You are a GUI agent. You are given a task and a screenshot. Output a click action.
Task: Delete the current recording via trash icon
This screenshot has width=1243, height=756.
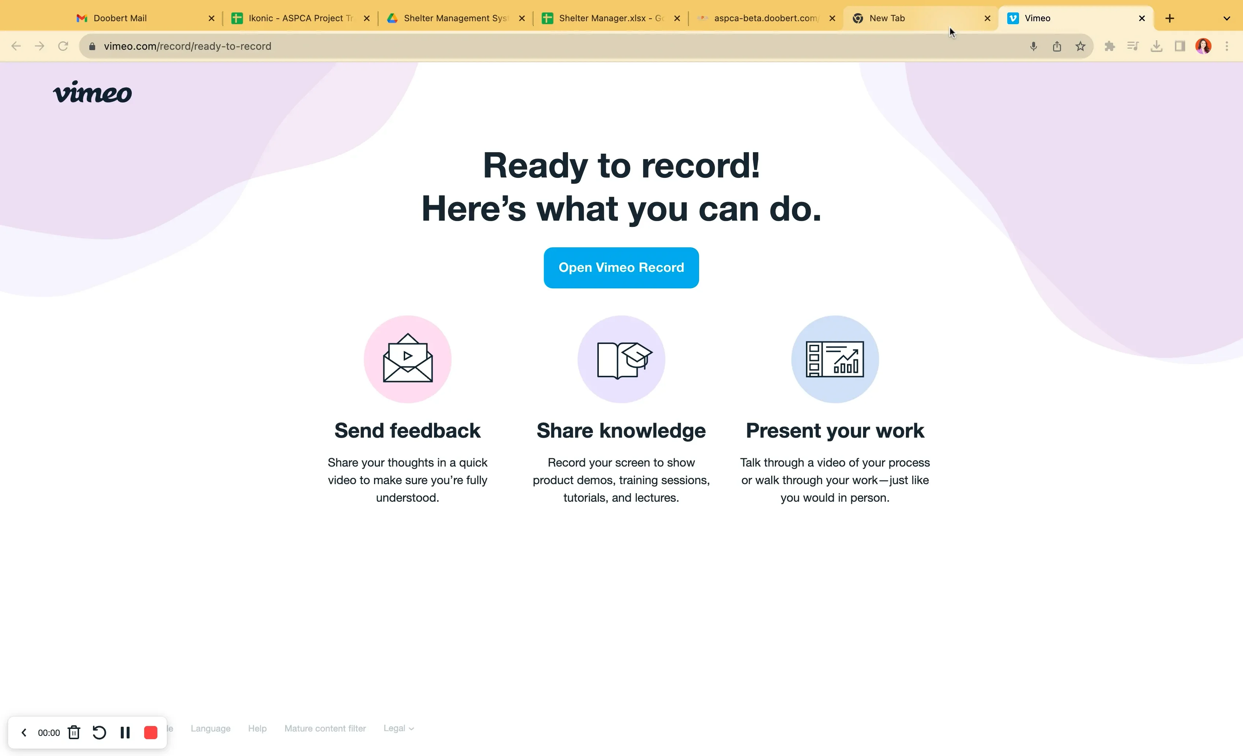coord(74,732)
